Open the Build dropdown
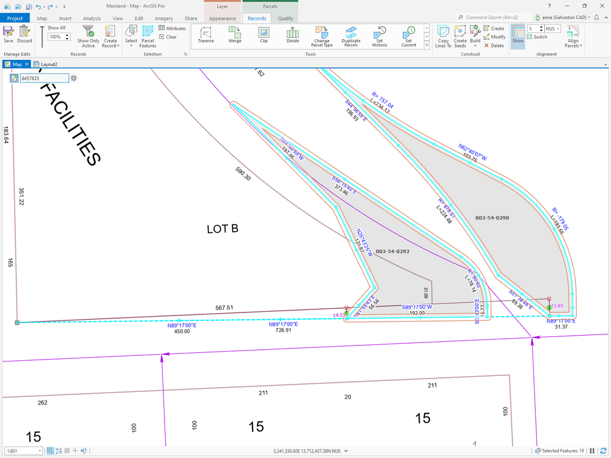 [475, 37]
